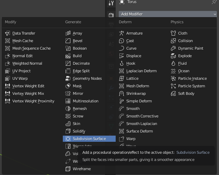Click the pin icon beside Torus

point(214,2)
